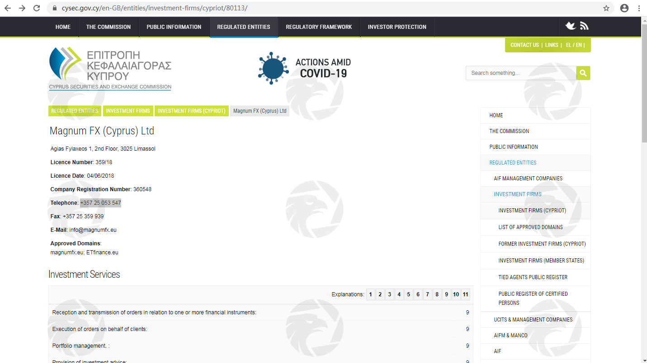Open UCITS & MANAGEMENT COMPANIES sidebar item
647x363 pixels.
tap(535, 320)
